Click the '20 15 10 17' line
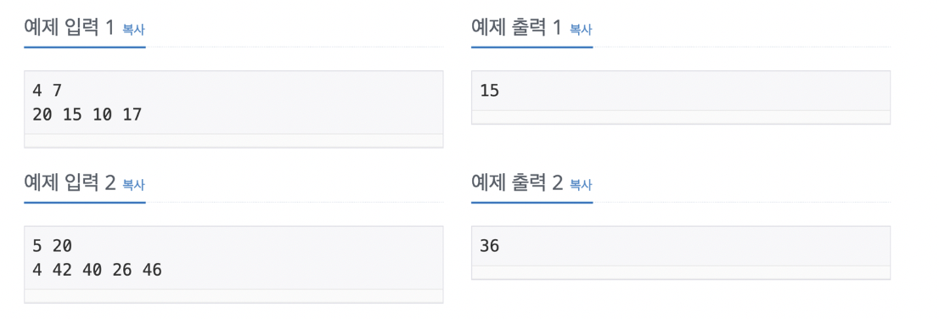Viewport: 939px width, 319px height. (x=87, y=114)
